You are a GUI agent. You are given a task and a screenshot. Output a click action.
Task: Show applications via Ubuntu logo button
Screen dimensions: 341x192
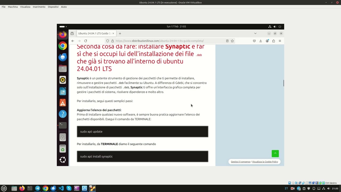tap(63, 160)
